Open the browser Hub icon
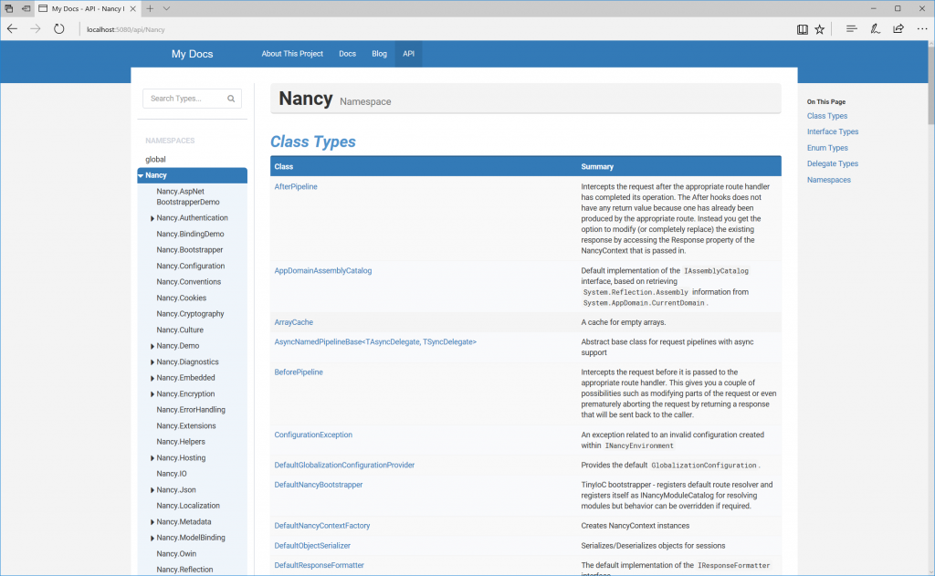This screenshot has width=935, height=576. pos(852,28)
